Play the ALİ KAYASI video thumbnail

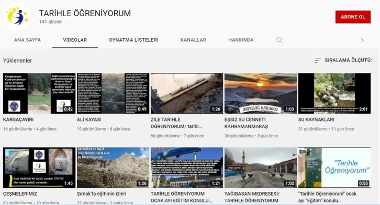pos(113,93)
